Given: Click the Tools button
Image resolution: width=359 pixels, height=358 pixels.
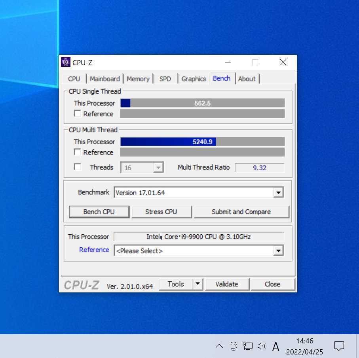Looking at the screenshot, I should [x=176, y=284].
